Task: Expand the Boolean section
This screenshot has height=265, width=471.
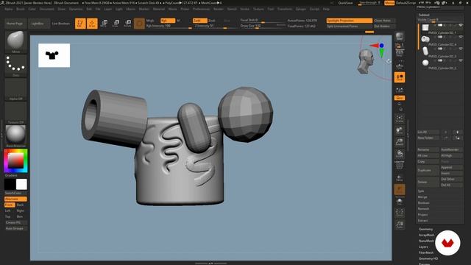Action: 424,203
